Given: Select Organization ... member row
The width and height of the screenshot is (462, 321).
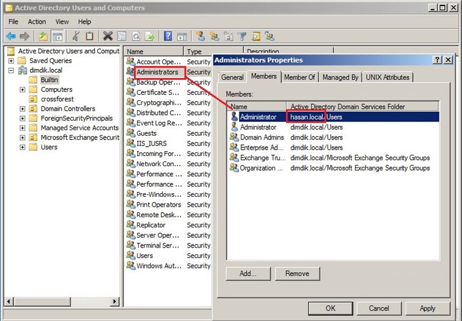Looking at the screenshot, I should coord(332,168).
